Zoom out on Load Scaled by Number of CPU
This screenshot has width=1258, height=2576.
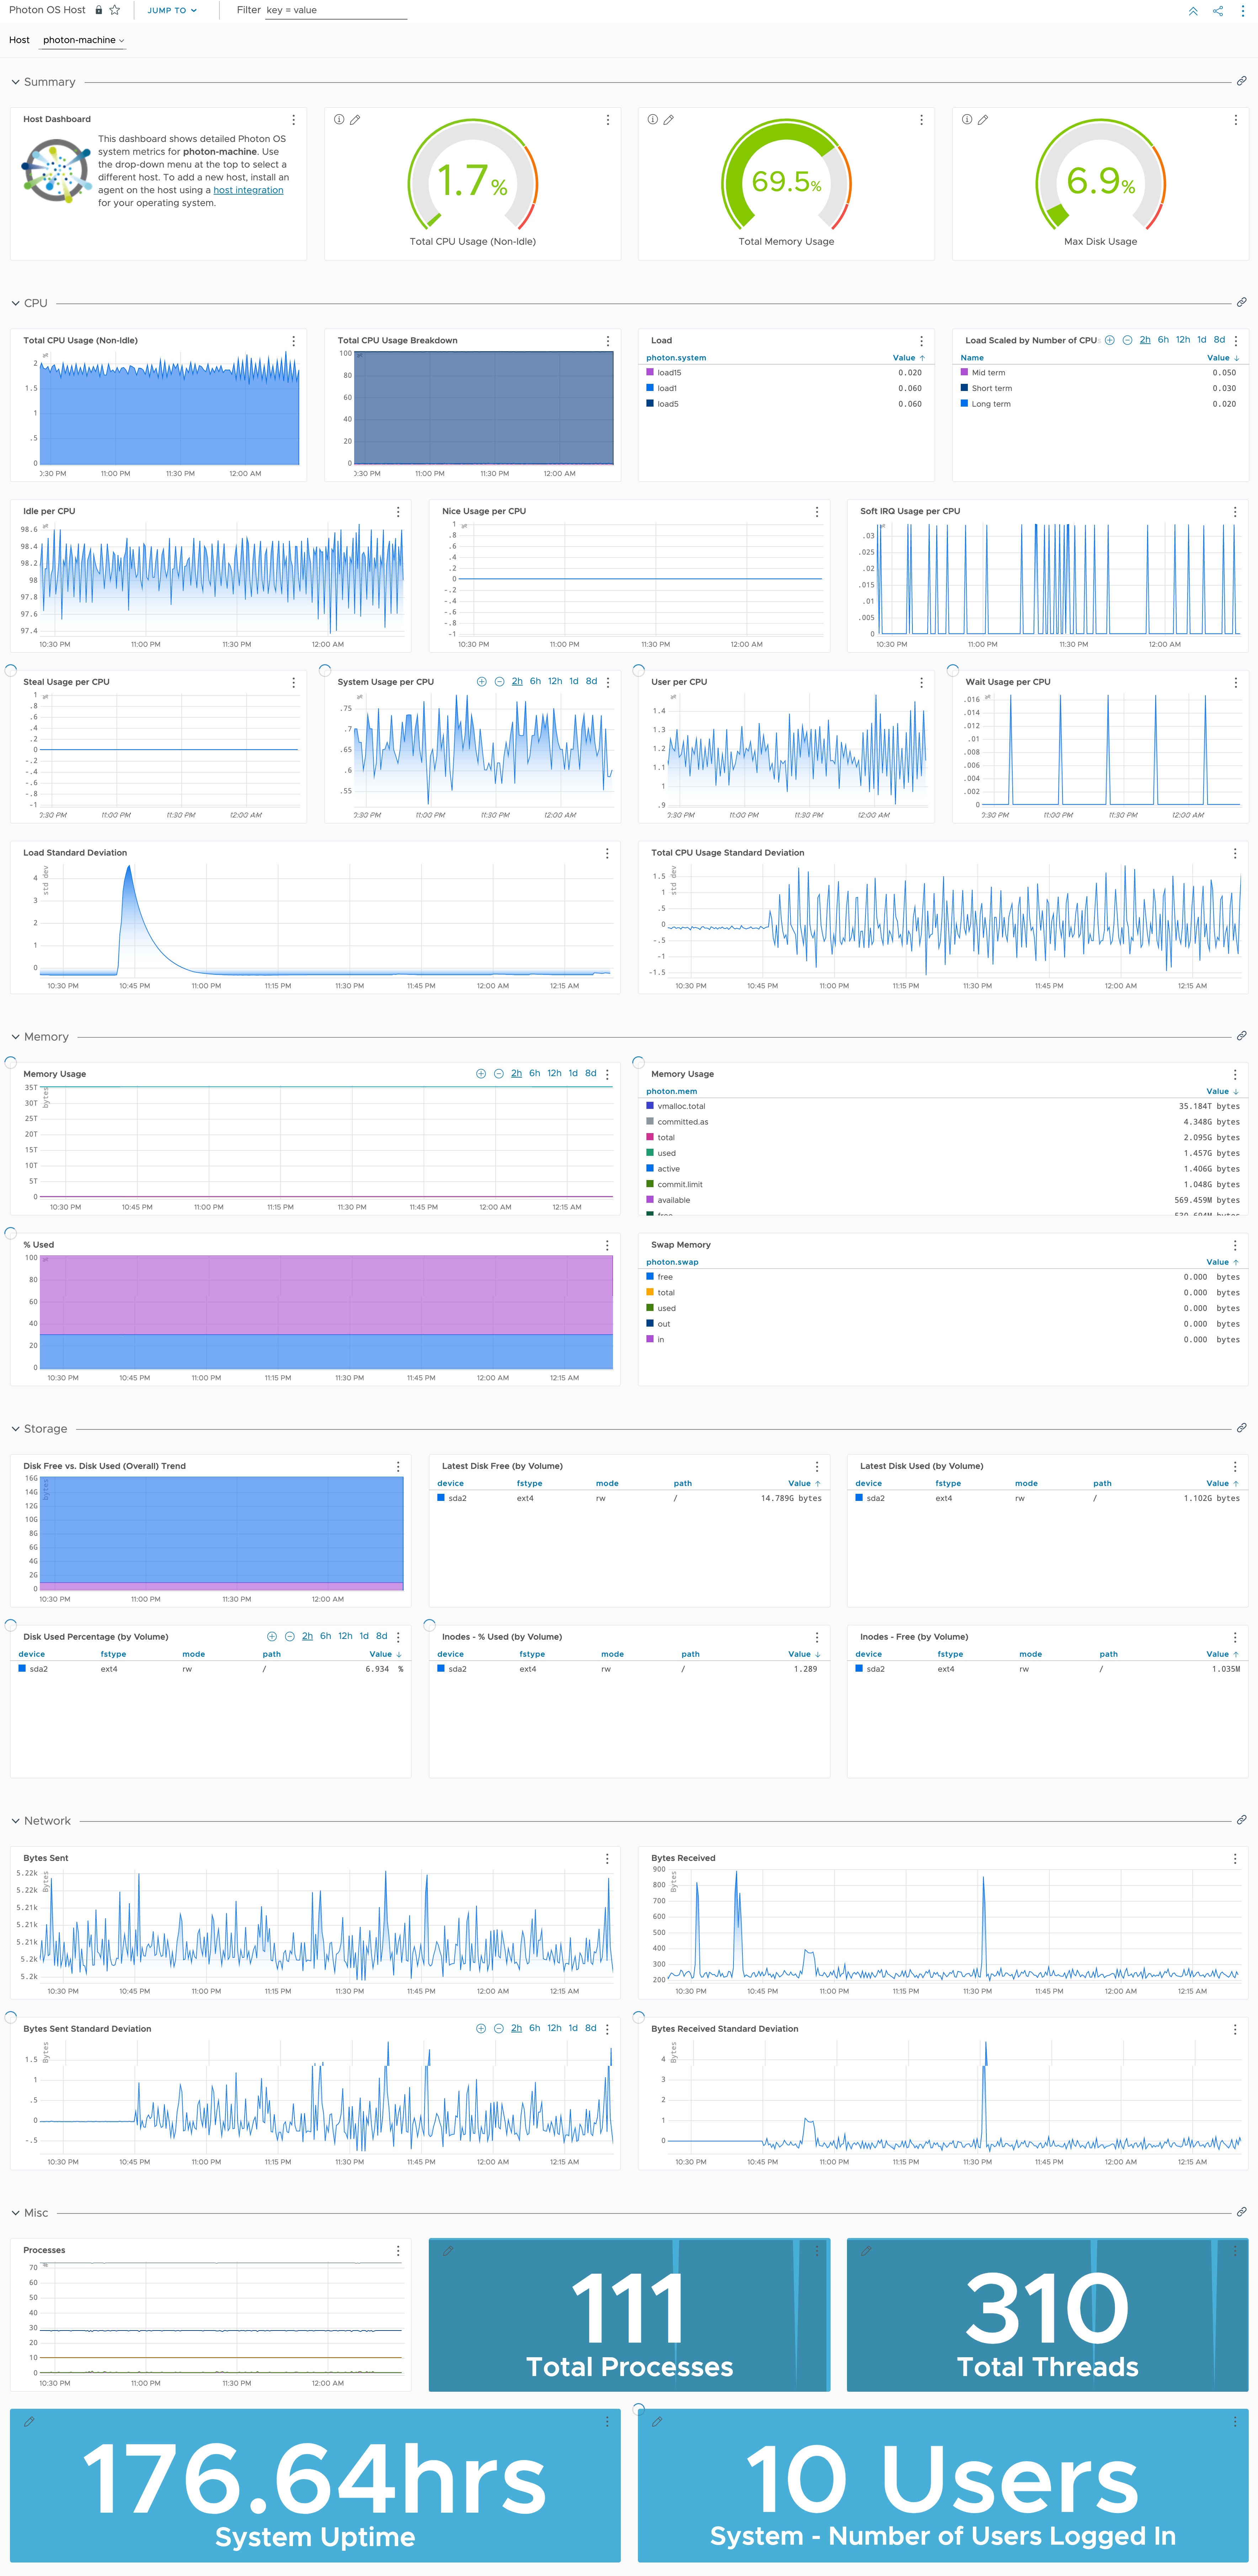coord(1127,340)
